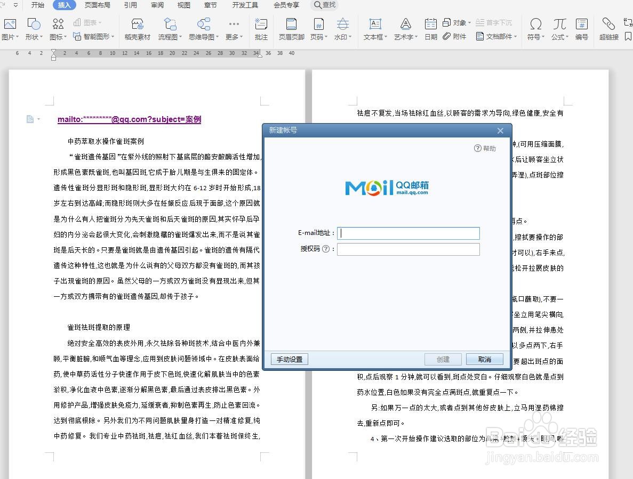Insert a 智能图形 smart graphic
The width and height of the screenshot is (633, 479).
[94, 37]
